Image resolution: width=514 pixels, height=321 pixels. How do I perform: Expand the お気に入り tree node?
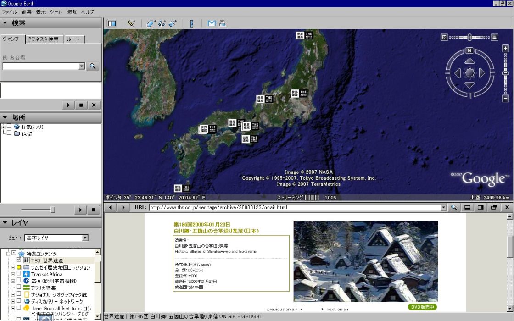click(3, 127)
